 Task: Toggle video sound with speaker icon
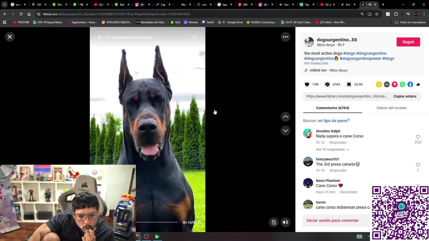285,222
